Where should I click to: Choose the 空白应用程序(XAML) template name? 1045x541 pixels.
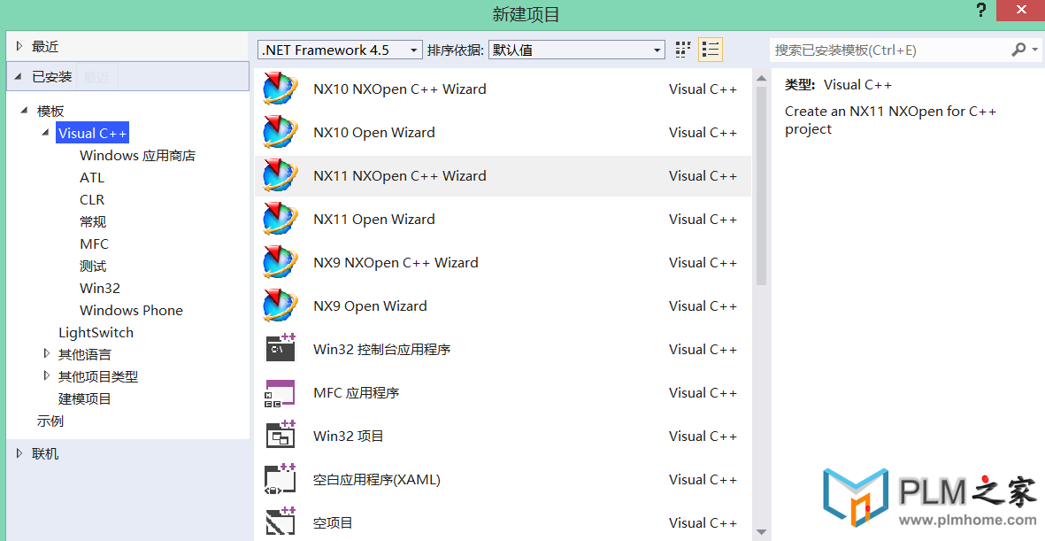(377, 479)
